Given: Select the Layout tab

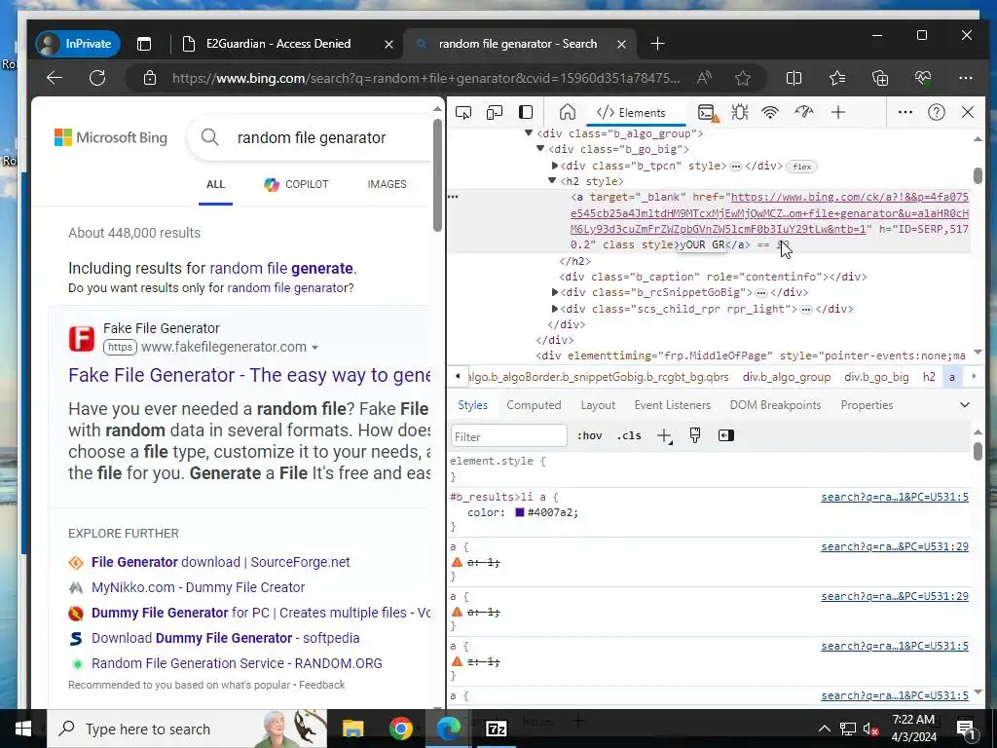Looking at the screenshot, I should tap(598, 405).
